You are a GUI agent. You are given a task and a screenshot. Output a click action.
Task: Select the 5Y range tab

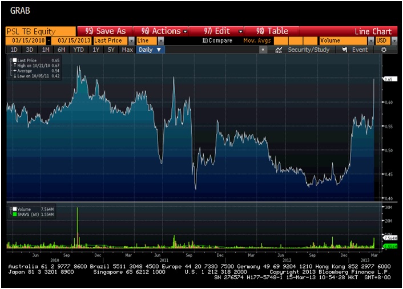click(111, 50)
